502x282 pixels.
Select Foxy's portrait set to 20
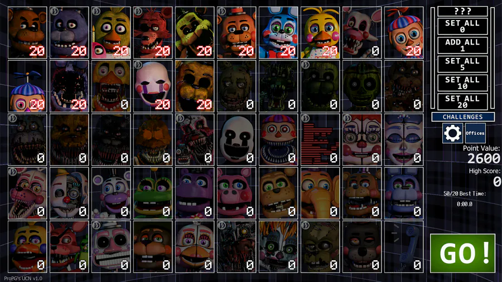[x=153, y=33]
